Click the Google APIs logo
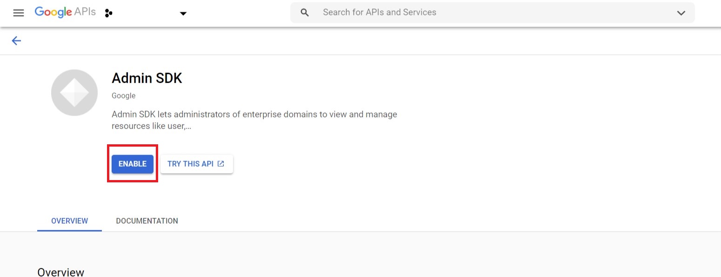 point(65,13)
